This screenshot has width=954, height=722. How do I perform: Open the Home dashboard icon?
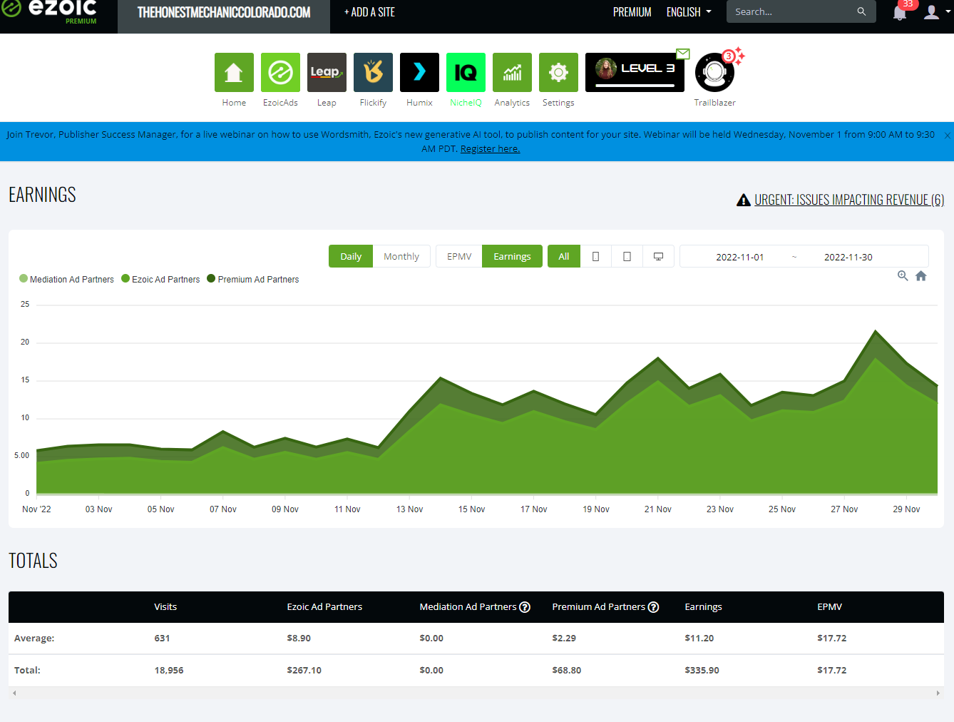point(234,72)
